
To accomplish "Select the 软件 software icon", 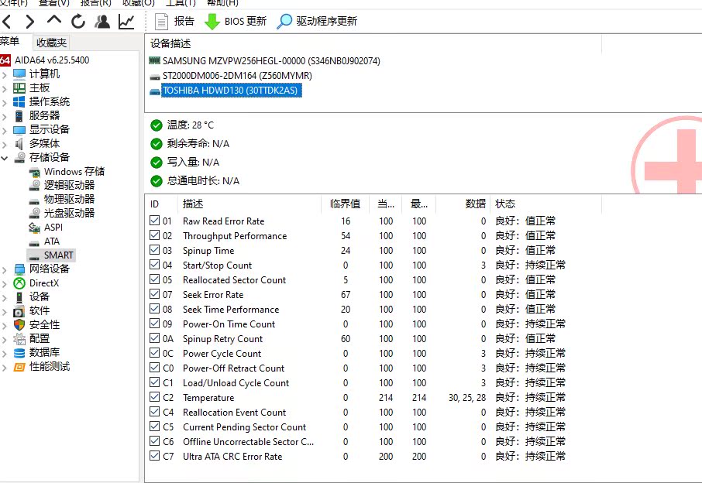I will [19, 311].
